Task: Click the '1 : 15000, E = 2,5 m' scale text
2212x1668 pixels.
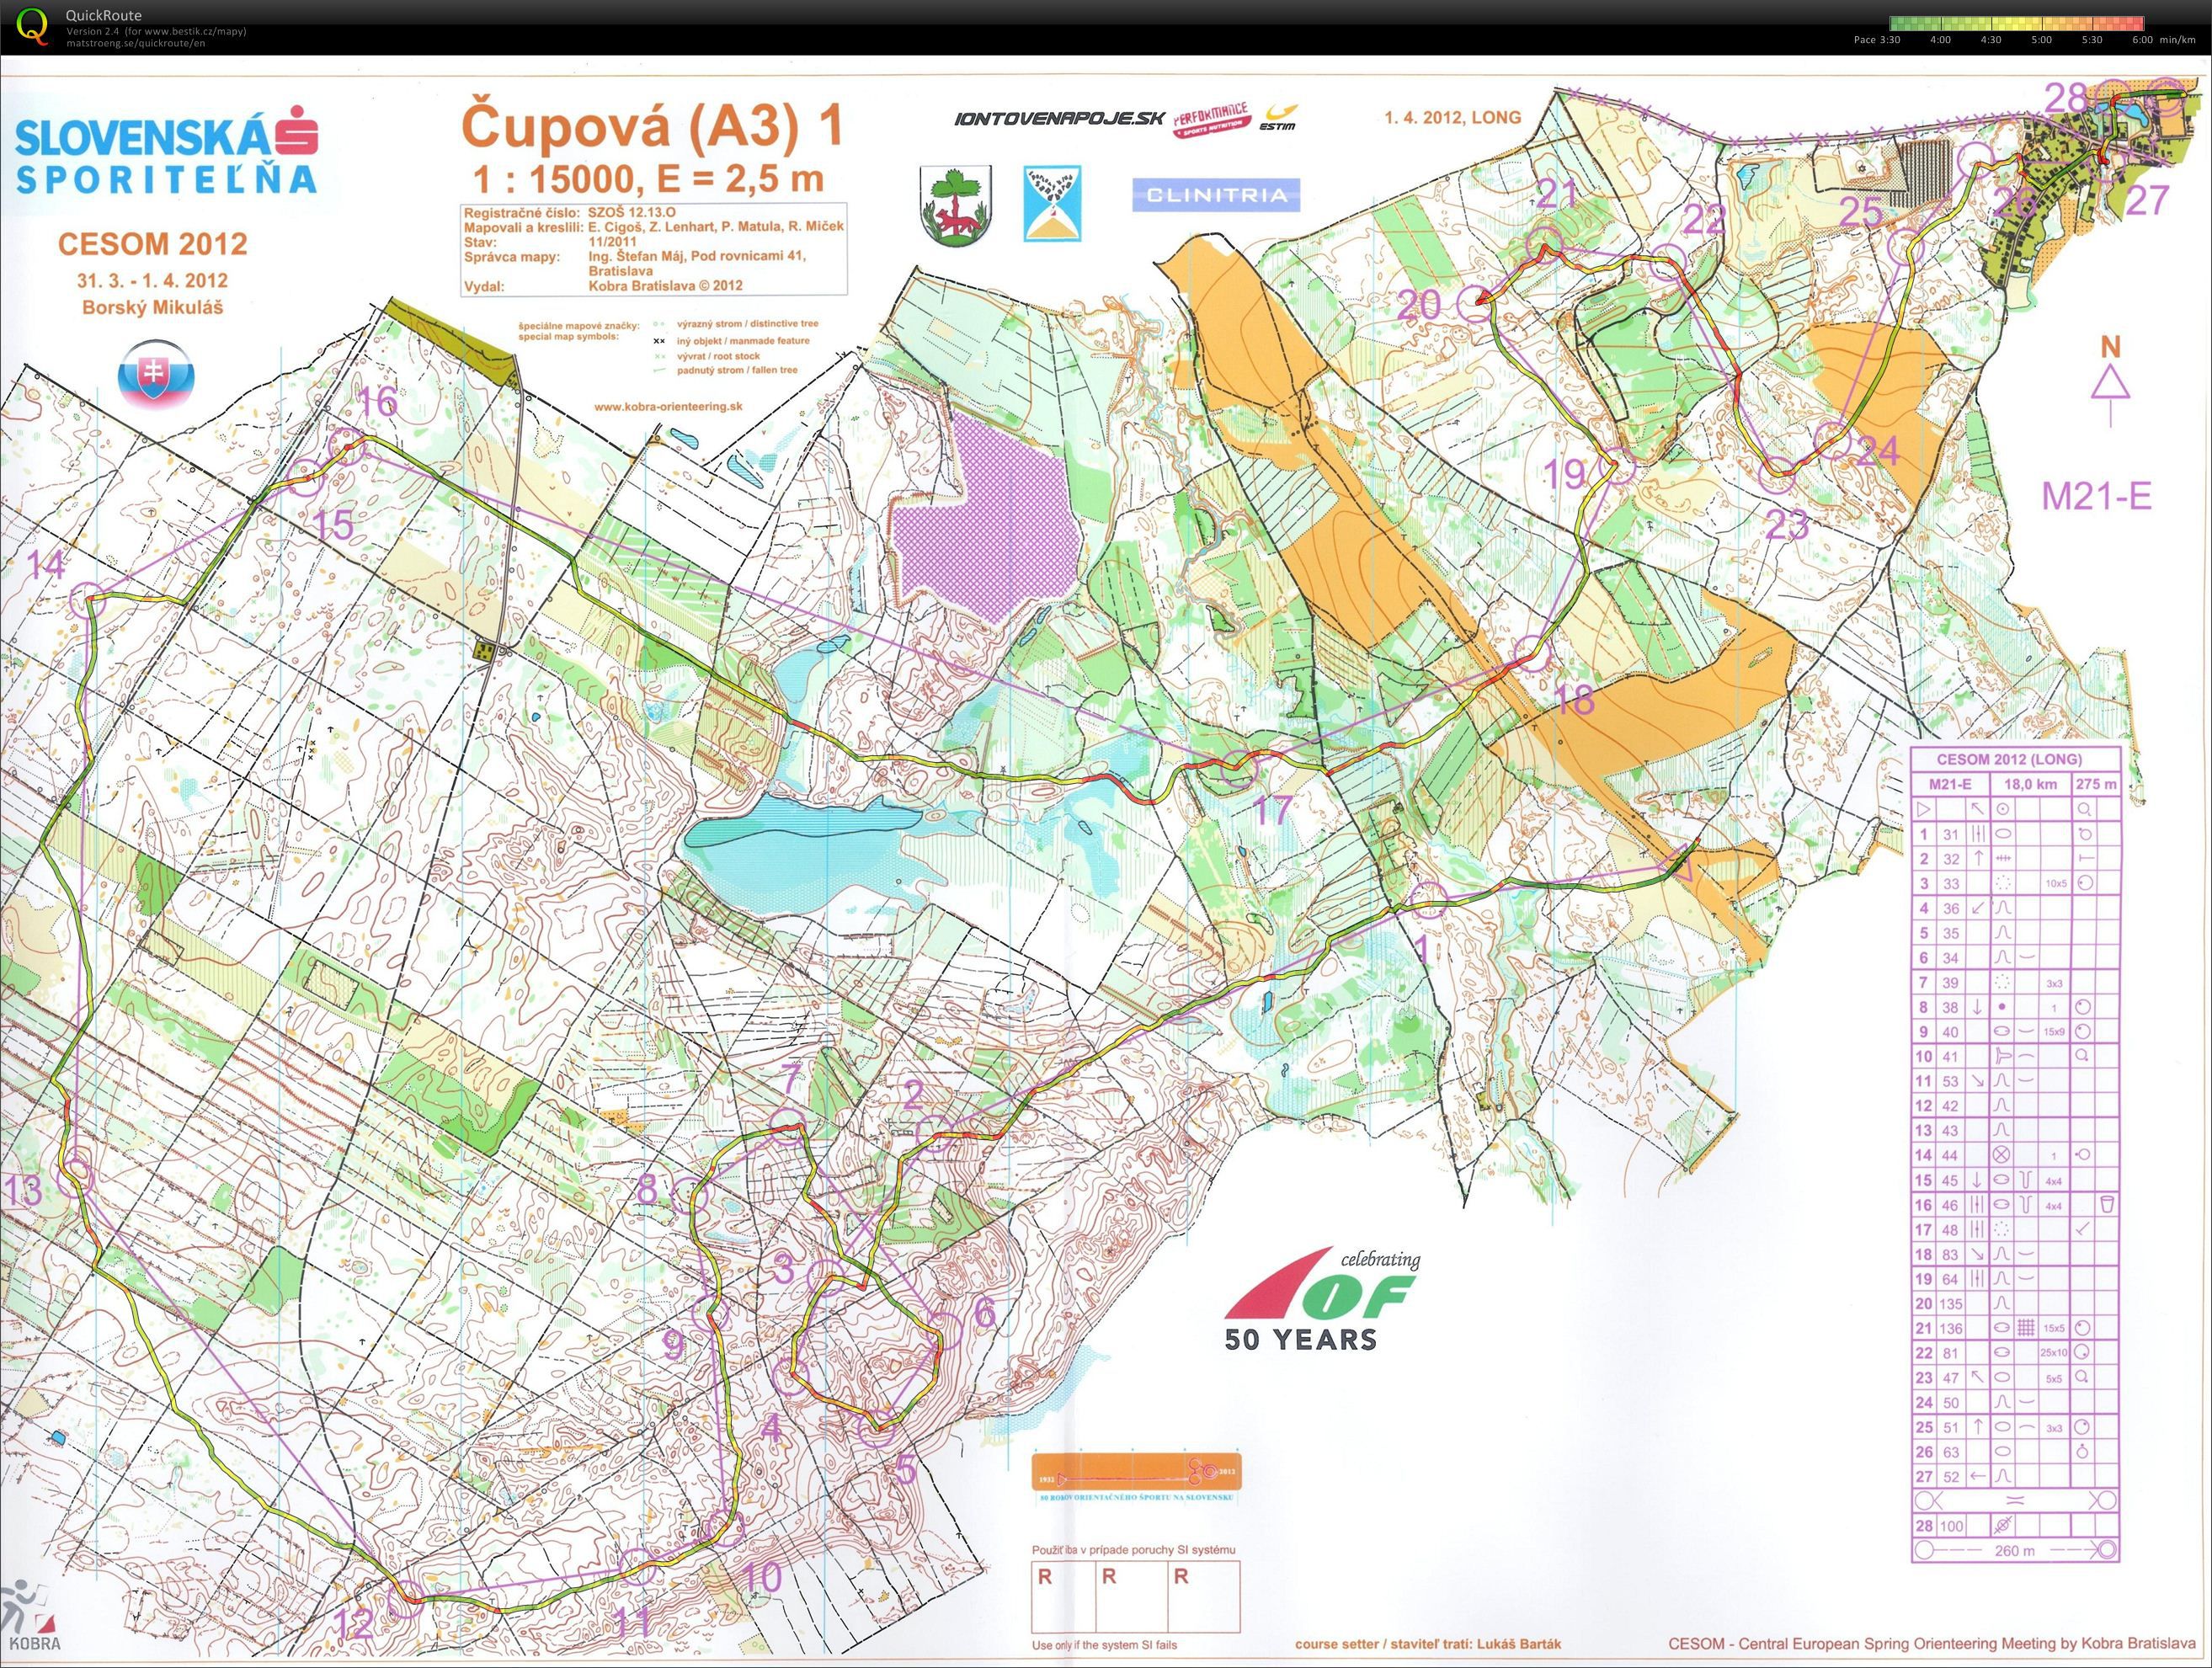Action: (x=649, y=180)
